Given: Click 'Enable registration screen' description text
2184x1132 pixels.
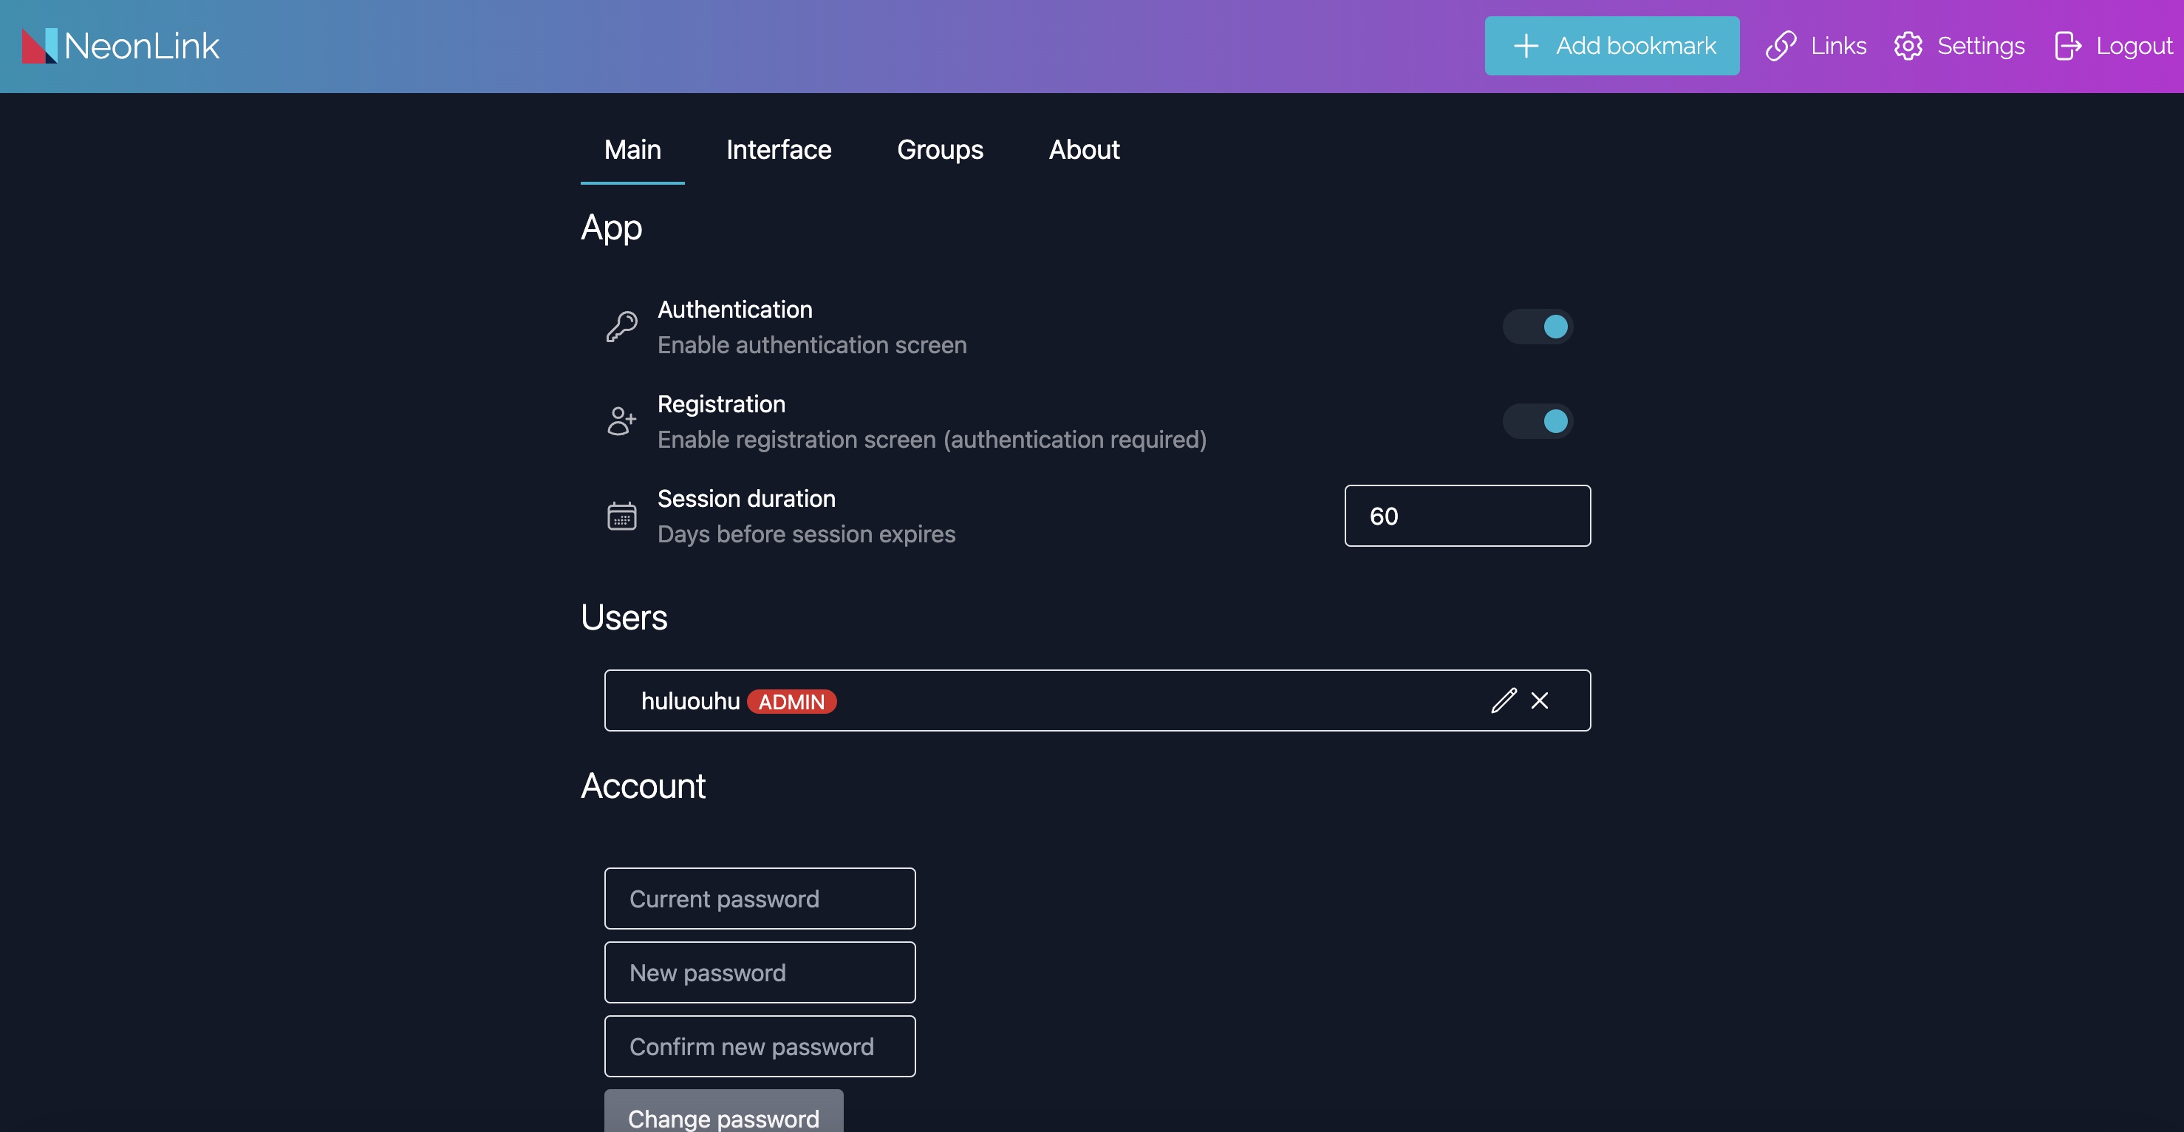Looking at the screenshot, I should [x=932, y=439].
